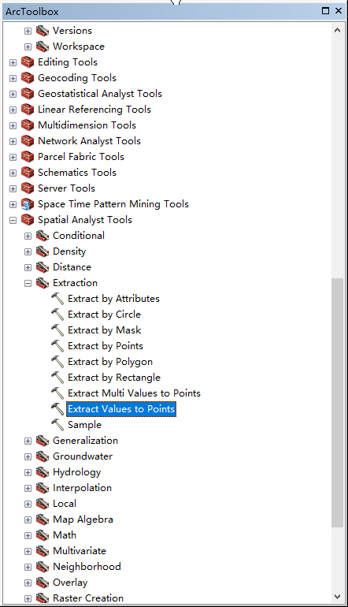348x607 pixels.
Task: Expand the Workspace toolset
Action: pyautogui.click(x=28, y=47)
